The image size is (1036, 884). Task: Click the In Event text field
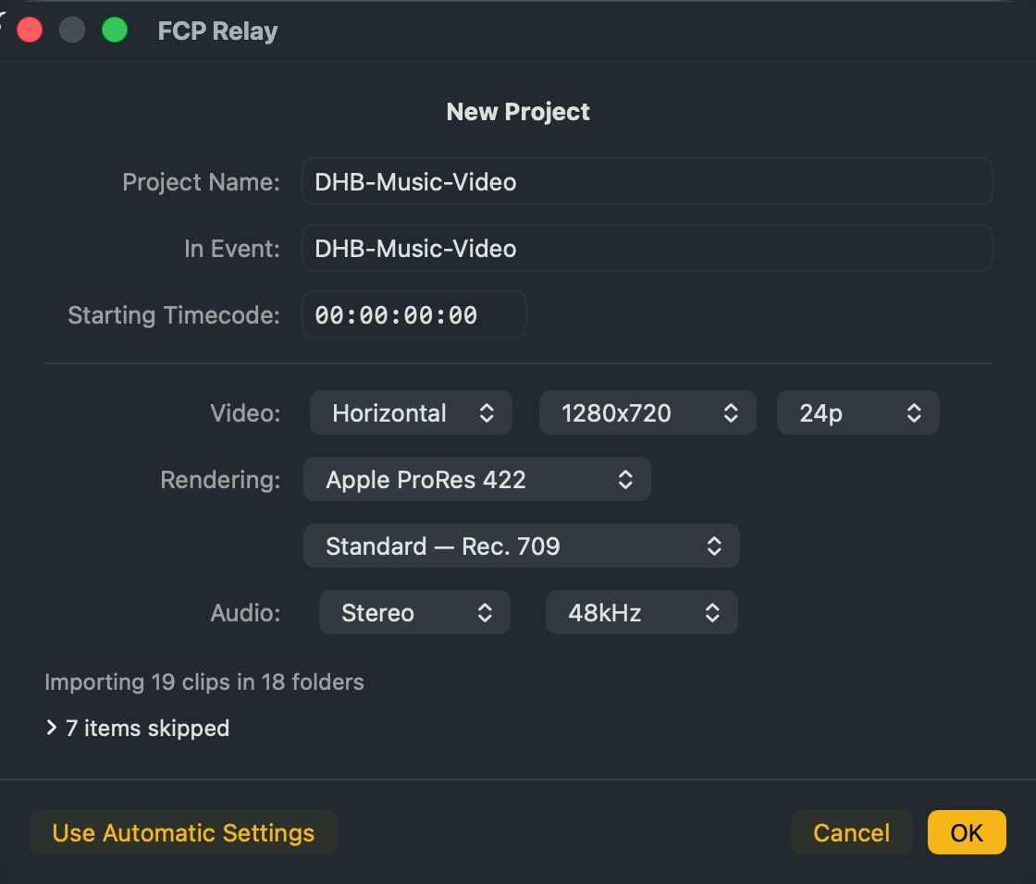point(647,249)
